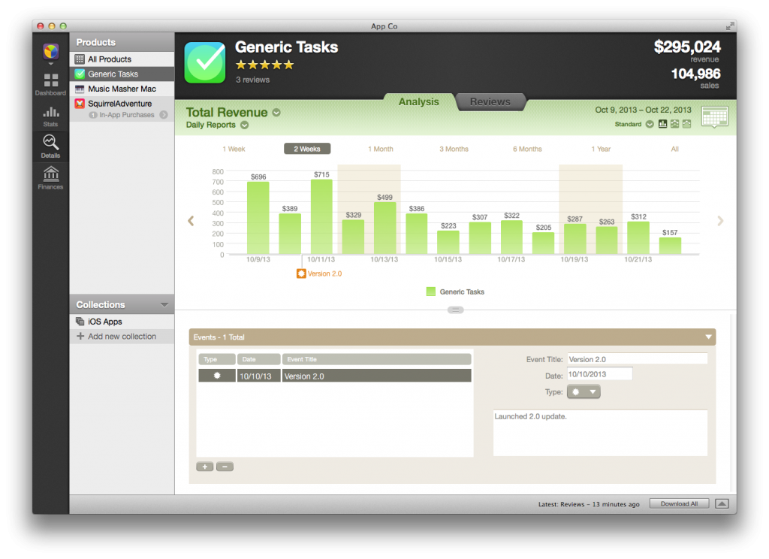Add a new event with plus button

[204, 467]
